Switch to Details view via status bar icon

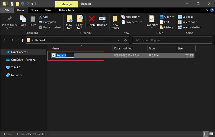click(205, 134)
